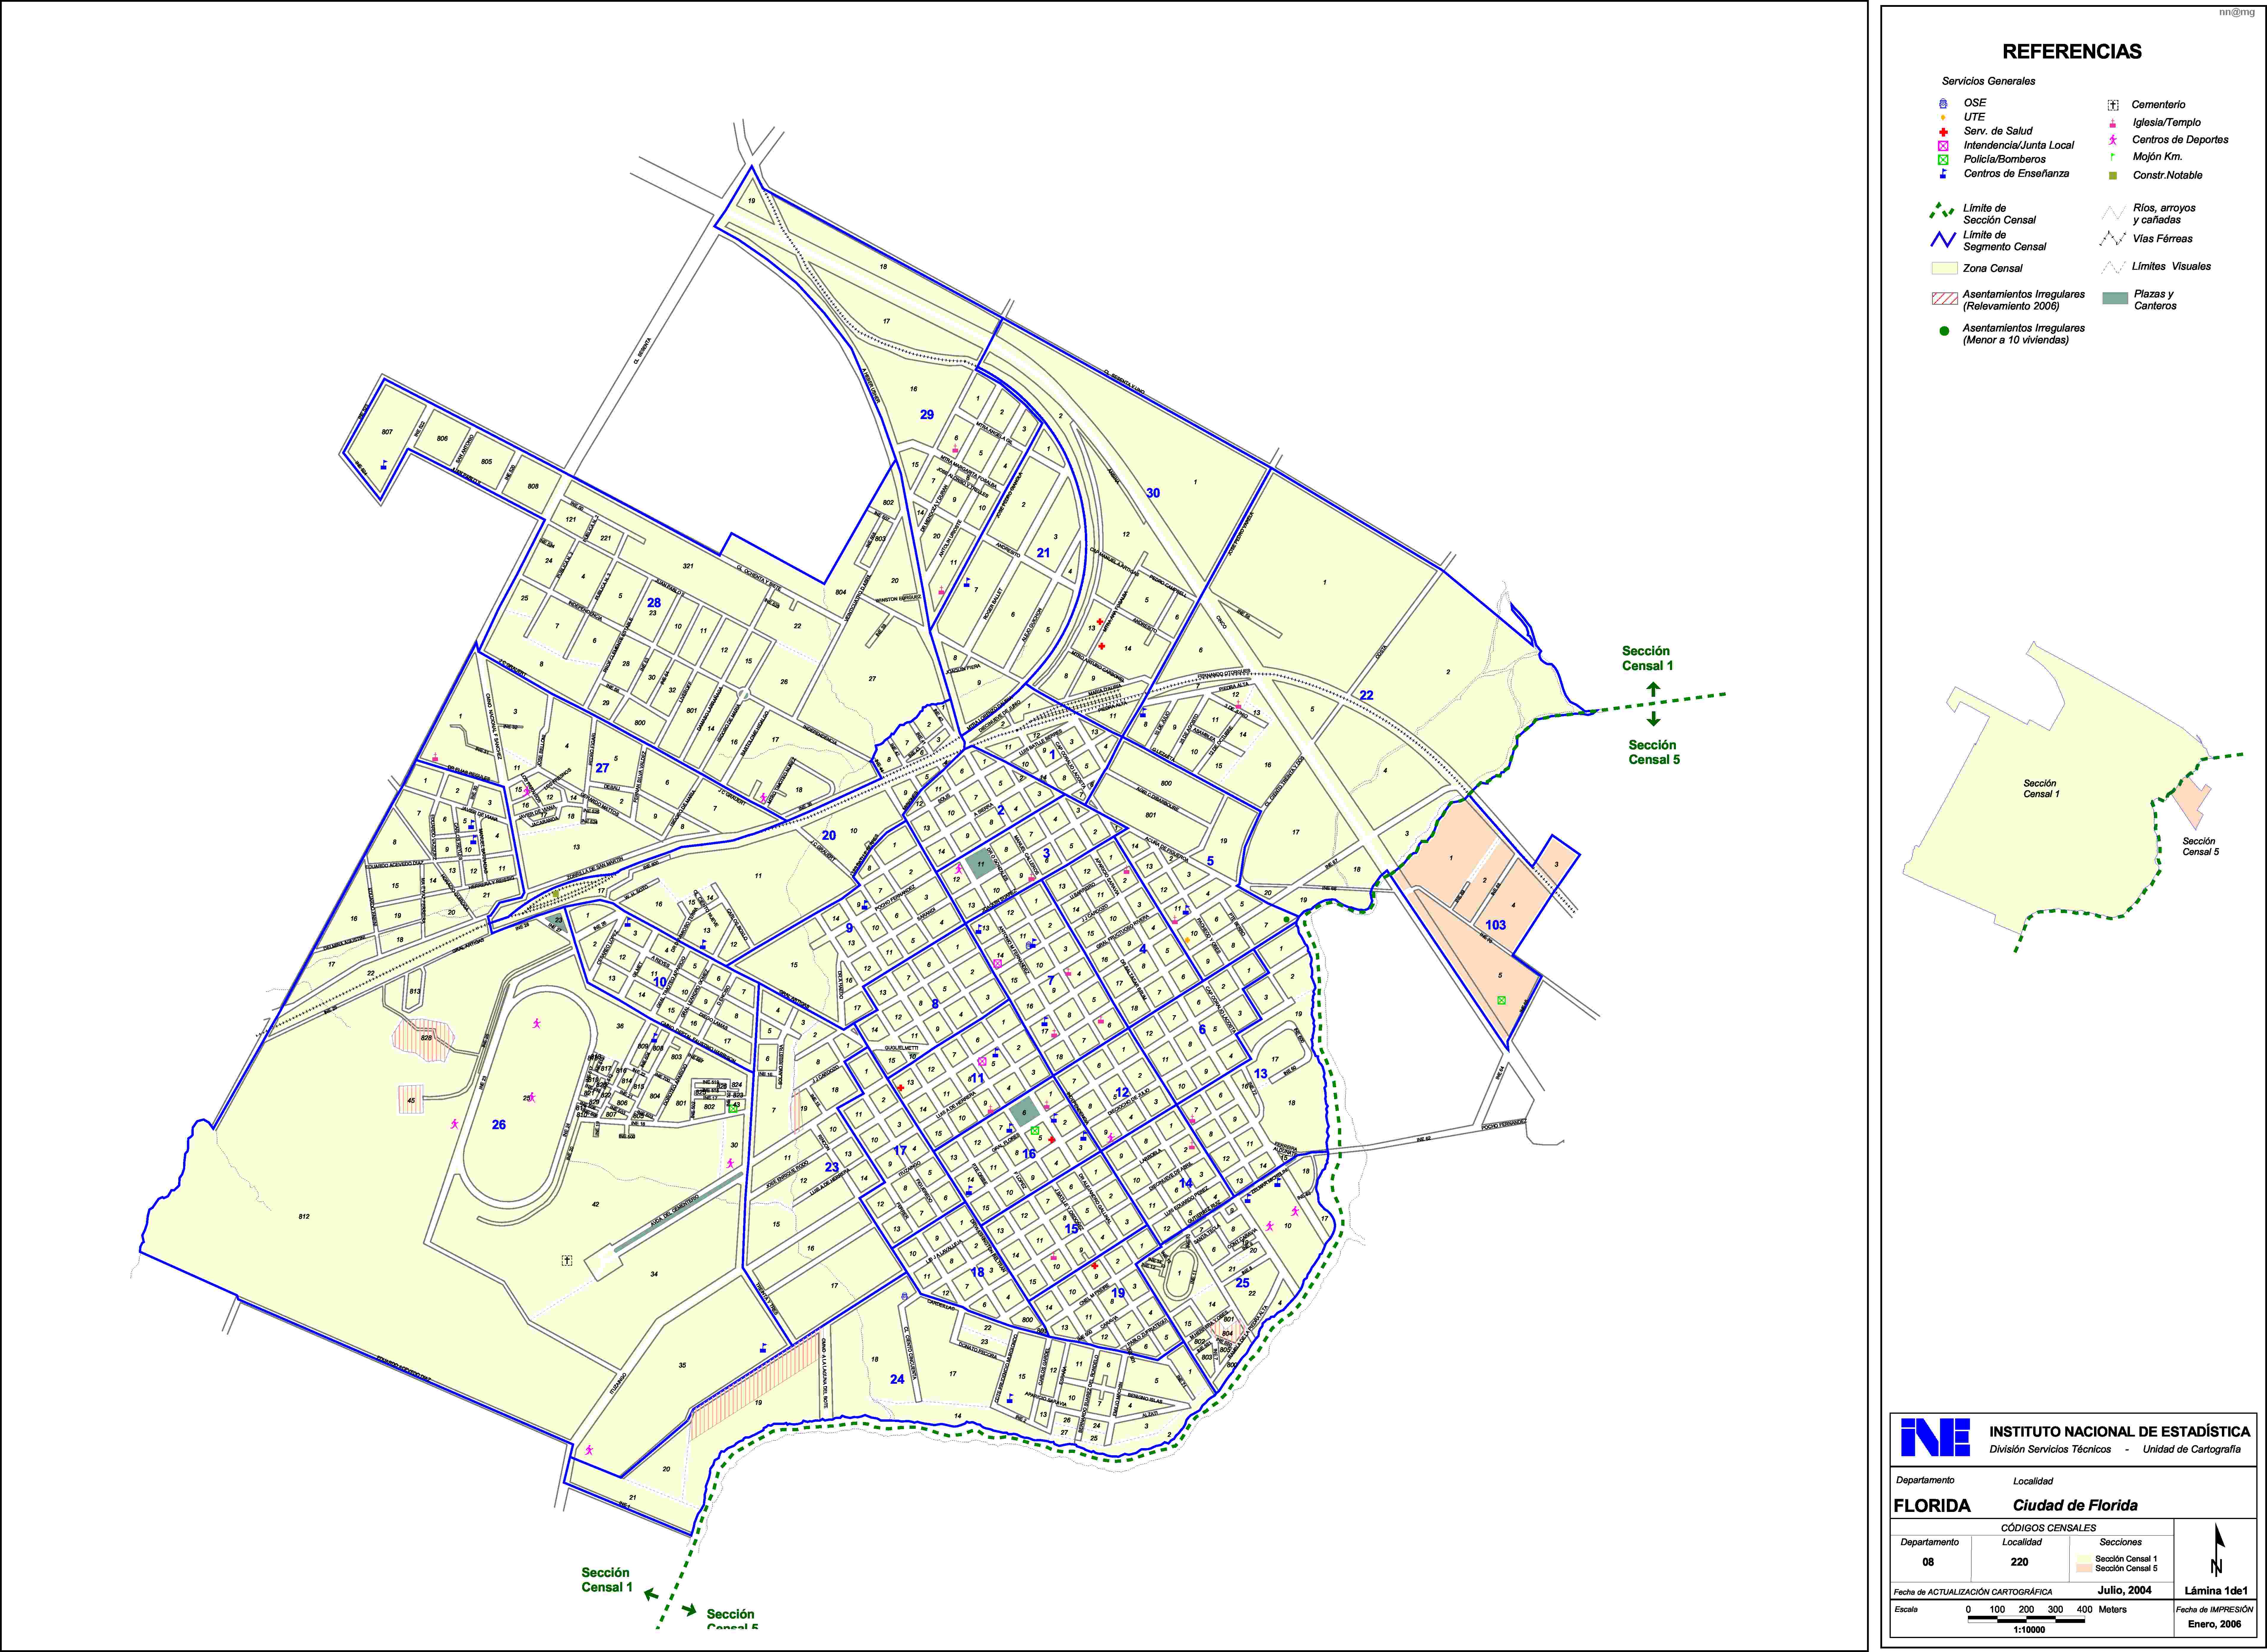Click the up arrow beside the east Sección Censal 1 label
Image resolution: width=2267 pixels, height=1652 pixels.
point(1653,689)
